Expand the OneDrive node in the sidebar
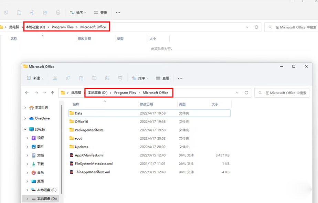 pyautogui.click(x=25, y=118)
